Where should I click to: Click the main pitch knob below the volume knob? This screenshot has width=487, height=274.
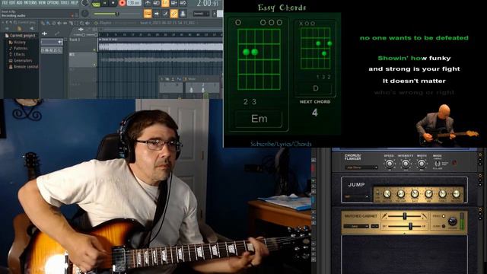pos(84,14)
